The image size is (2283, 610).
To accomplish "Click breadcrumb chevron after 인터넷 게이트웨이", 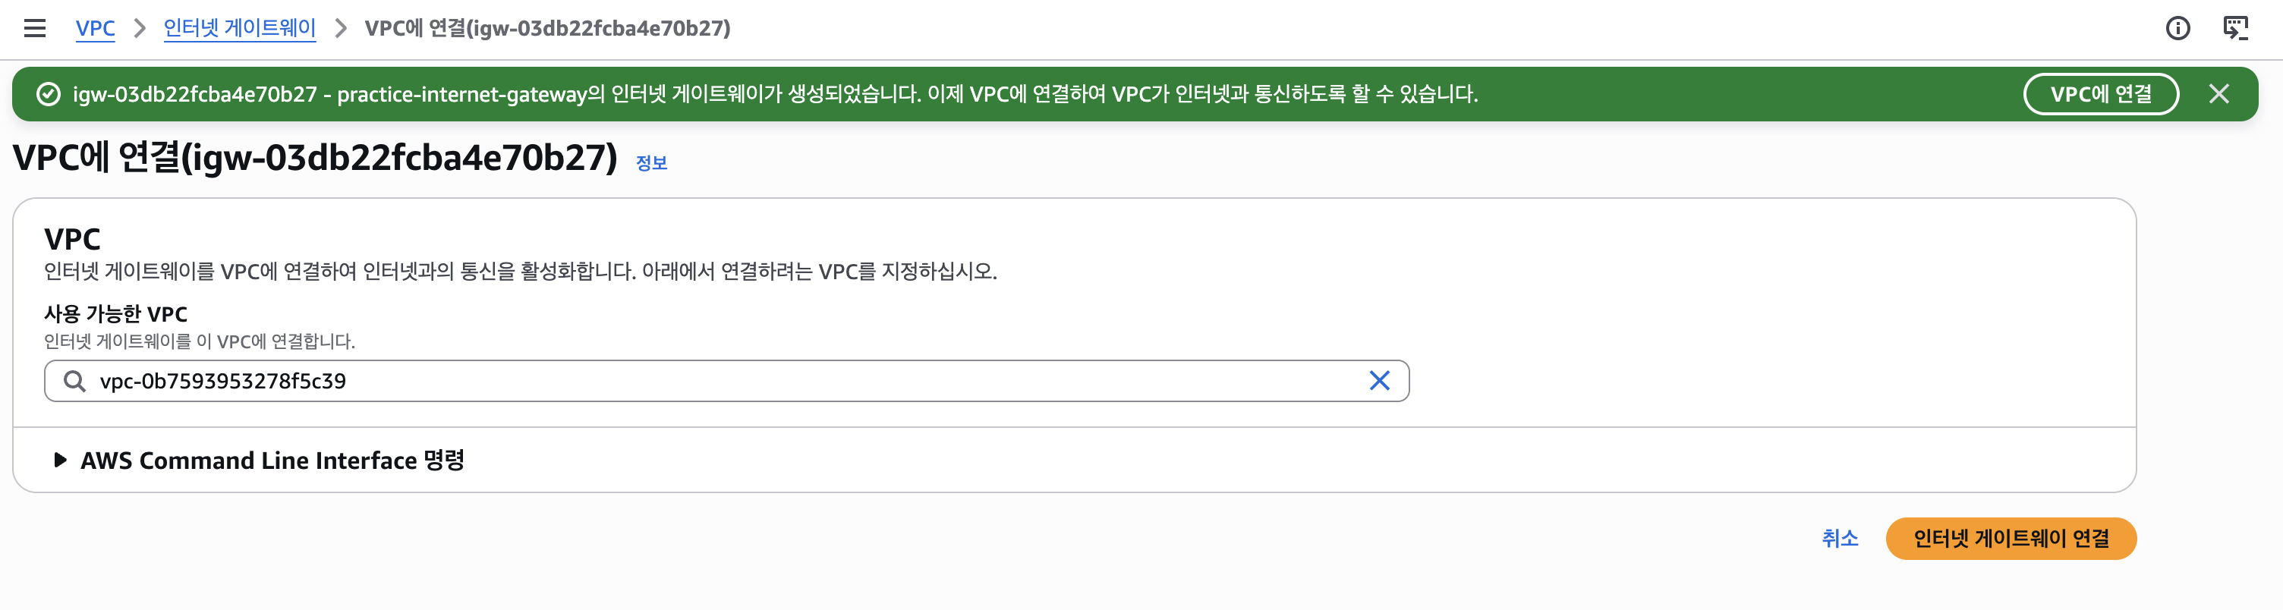I will click(340, 28).
